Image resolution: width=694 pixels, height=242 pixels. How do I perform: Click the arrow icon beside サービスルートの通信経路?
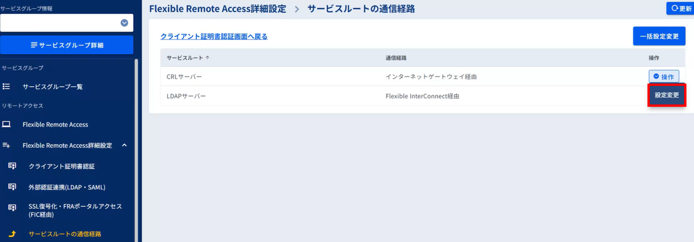click(x=12, y=234)
